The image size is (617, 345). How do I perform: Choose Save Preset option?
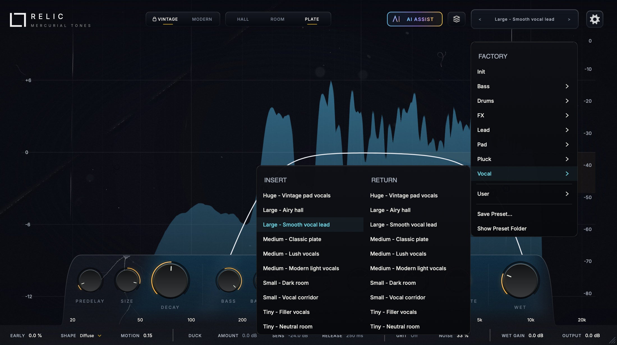(524, 214)
